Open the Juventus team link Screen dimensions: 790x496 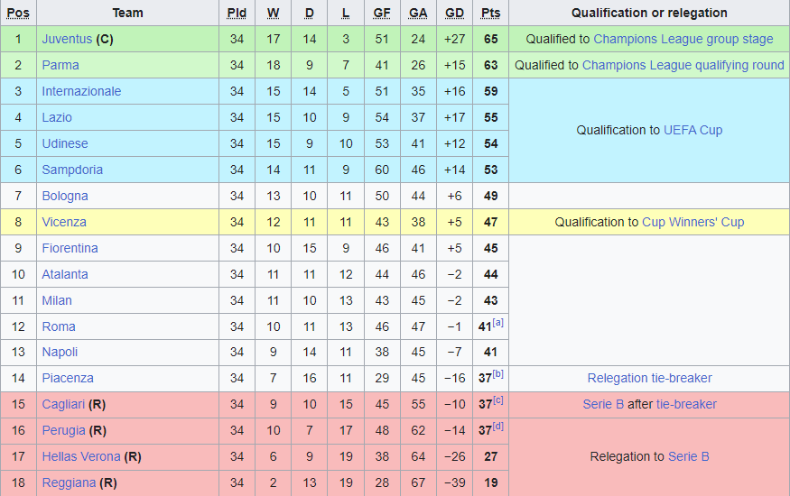pyautogui.click(x=67, y=40)
